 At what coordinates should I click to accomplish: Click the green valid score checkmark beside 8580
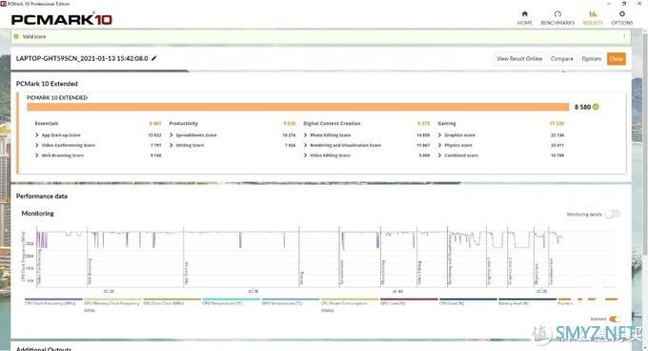(x=596, y=107)
